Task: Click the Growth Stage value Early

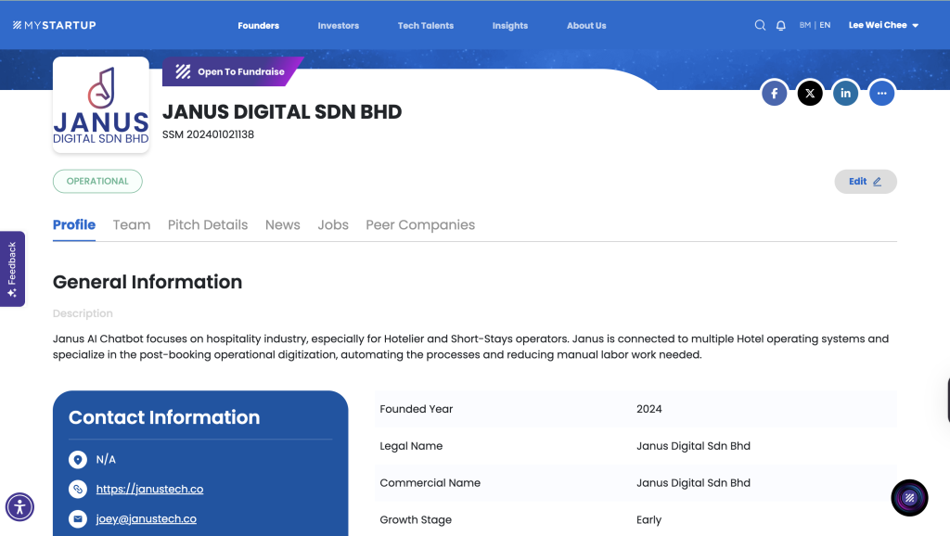Action: pos(648,519)
